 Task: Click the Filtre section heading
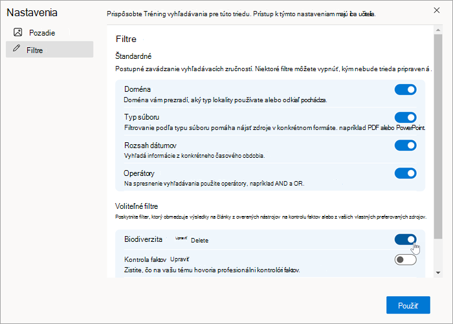(x=126, y=39)
